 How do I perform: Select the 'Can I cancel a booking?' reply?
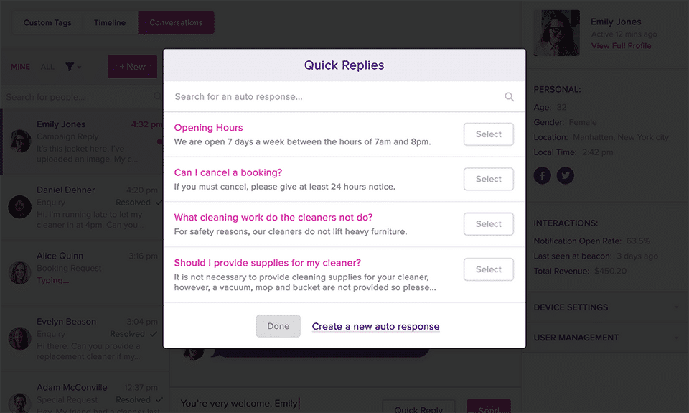coord(488,179)
